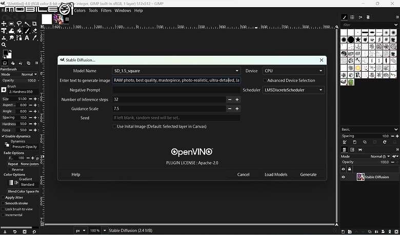Swap foreground and background colors
Screen dimensions: 400x235
10,51
